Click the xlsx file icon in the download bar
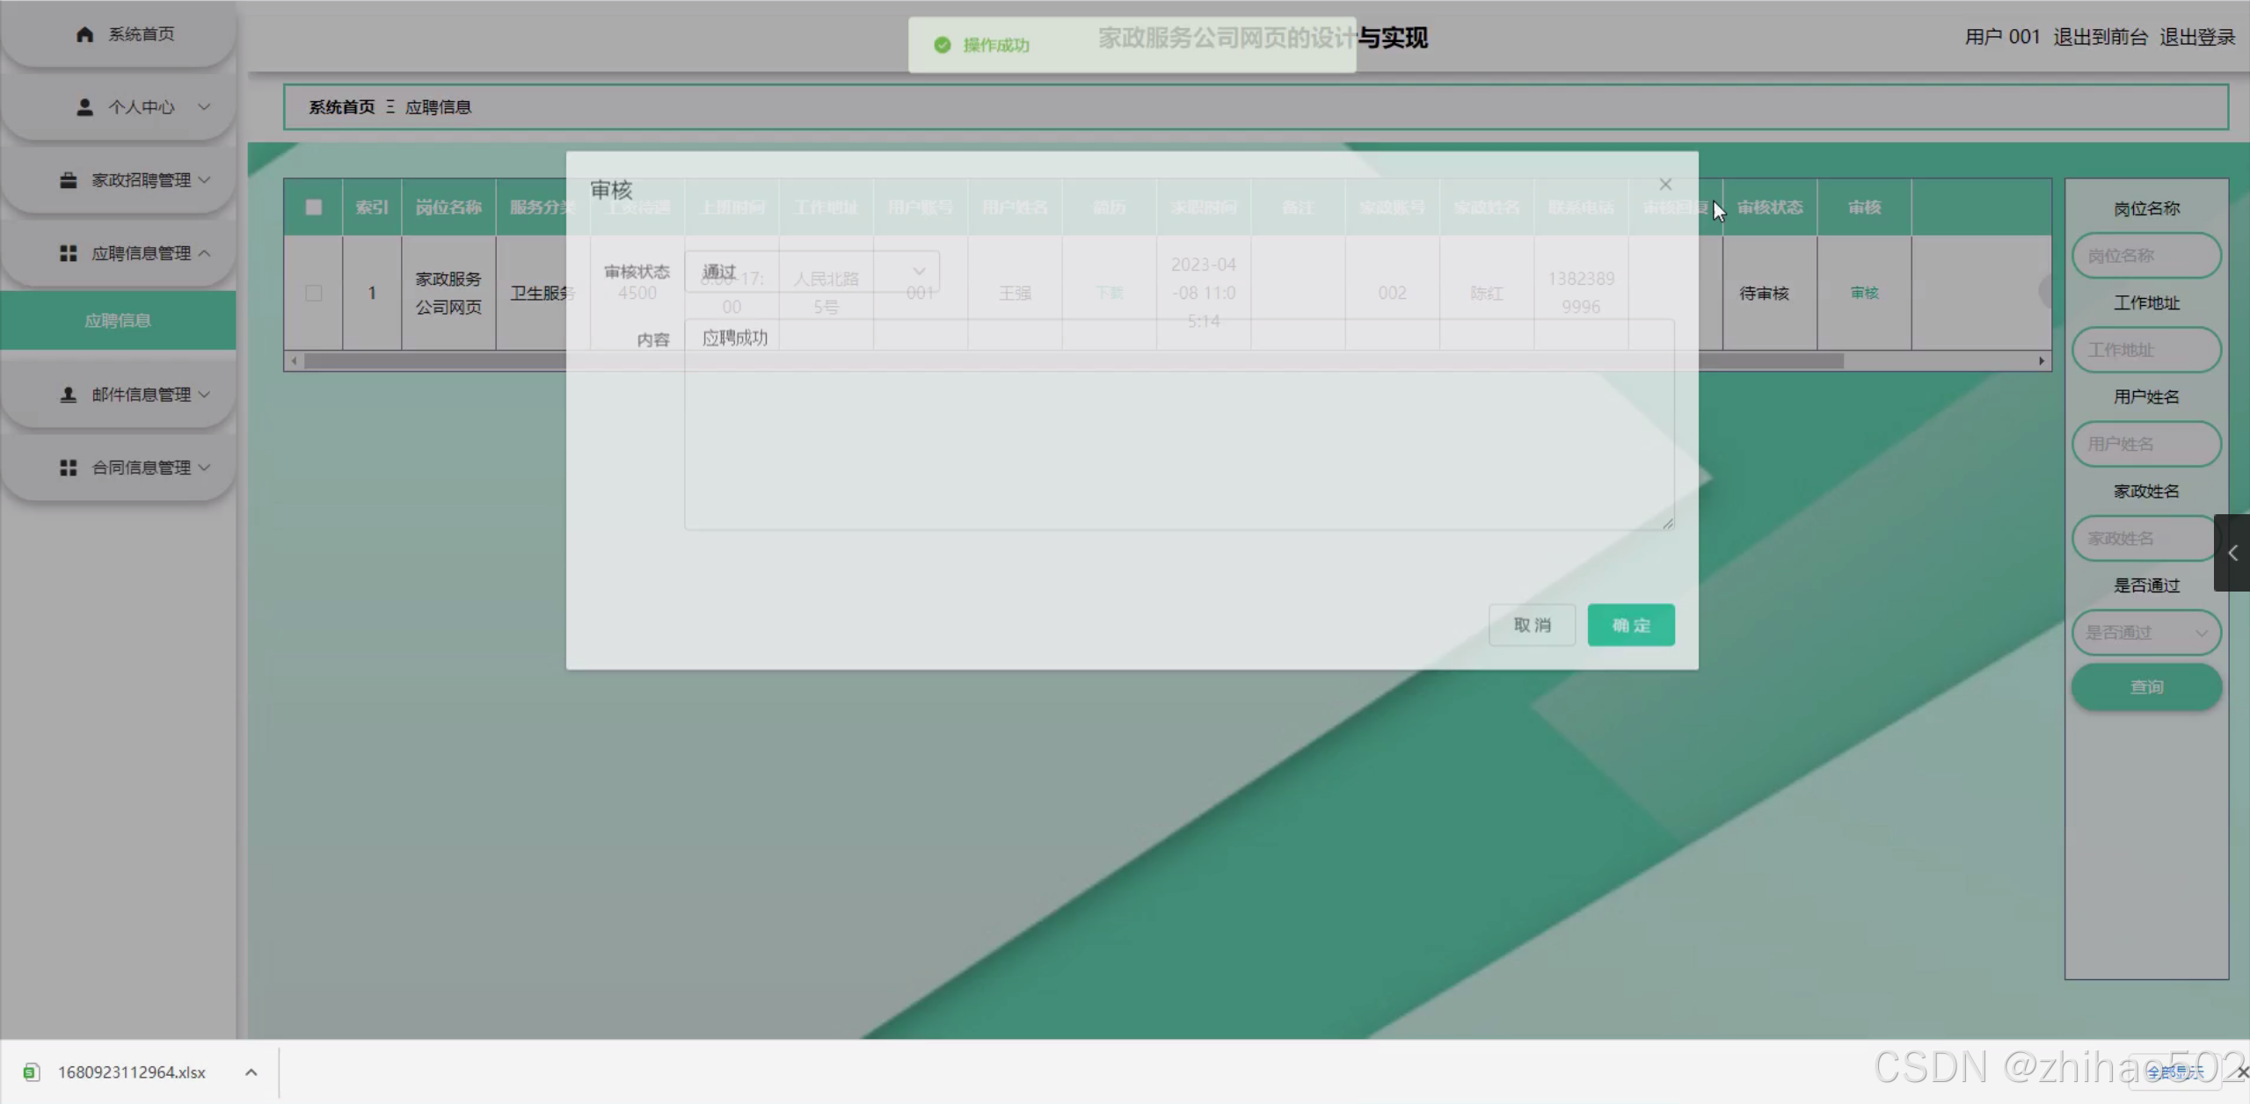The height and width of the screenshot is (1104, 2250). [32, 1071]
